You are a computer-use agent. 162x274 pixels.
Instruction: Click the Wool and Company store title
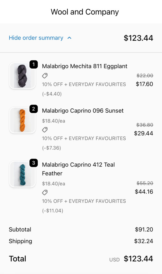click(85, 12)
